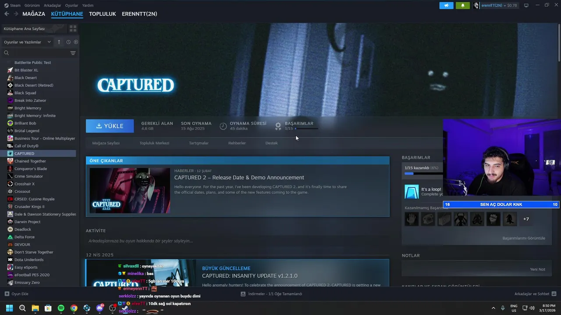Expand the Oyunlar ve Yazılımlar dropdown

tap(27, 42)
